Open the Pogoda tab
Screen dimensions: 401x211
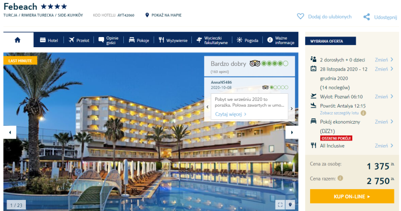click(247, 40)
